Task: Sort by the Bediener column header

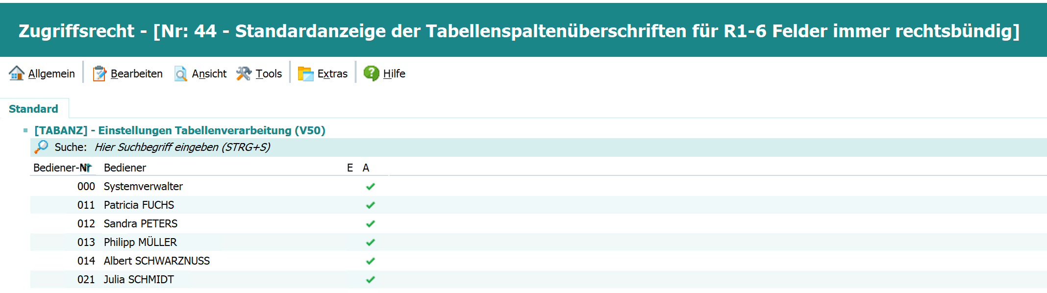Action: pos(125,168)
